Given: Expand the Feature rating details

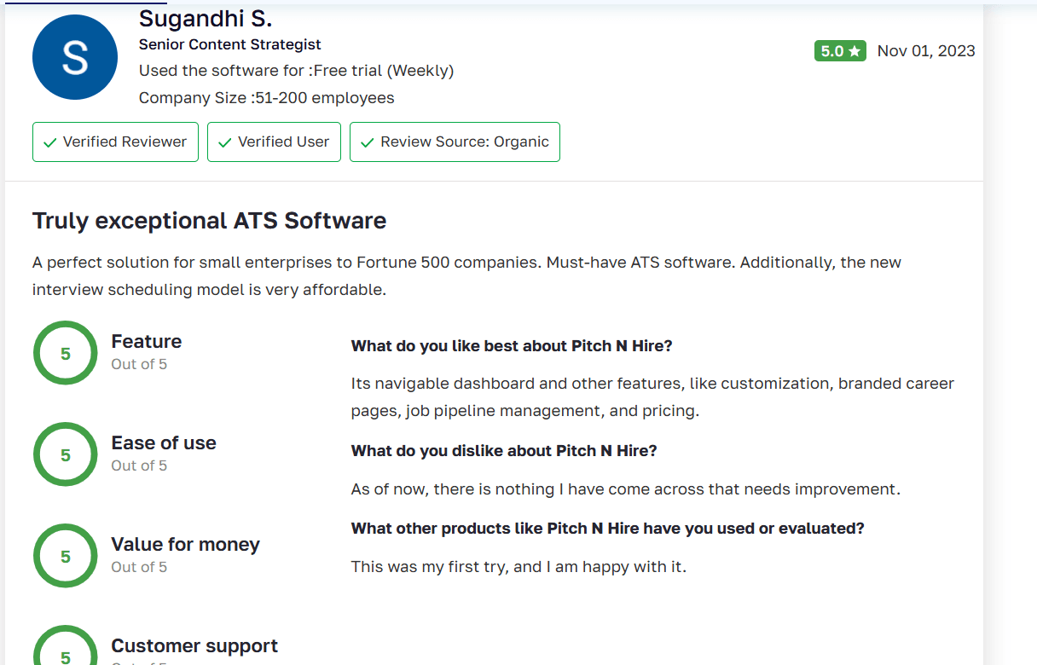Looking at the screenshot, I should (x=146, y=341).
